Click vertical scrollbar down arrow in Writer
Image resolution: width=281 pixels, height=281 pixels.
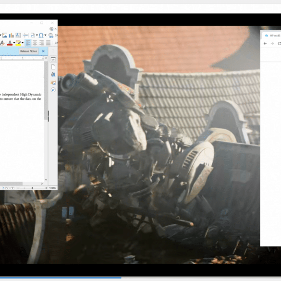point(46,180)
